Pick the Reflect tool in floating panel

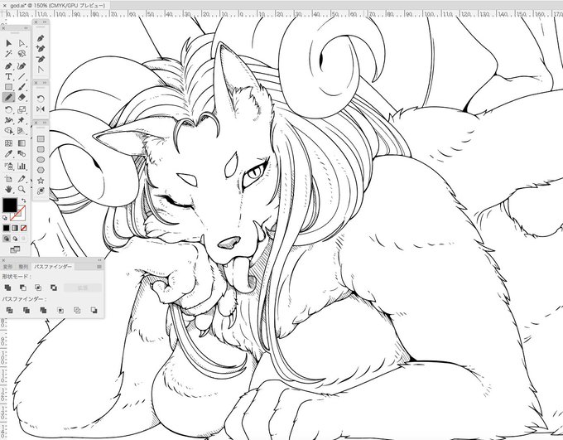tap(41, 109)
